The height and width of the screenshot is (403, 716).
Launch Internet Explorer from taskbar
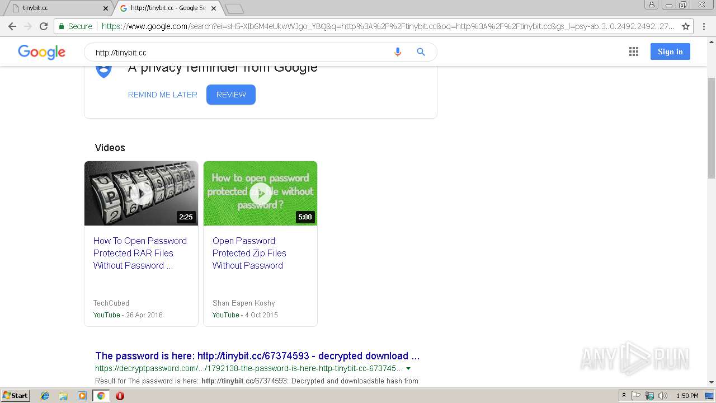click(x=45, y=396)
